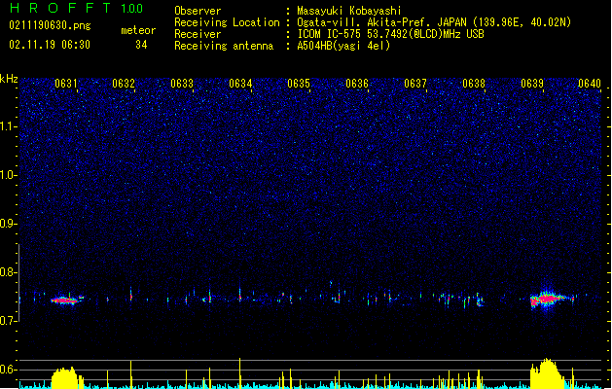Select the location text Ogata-vill. Akita-Pref. JAPAN

click(x=381, y=22)
